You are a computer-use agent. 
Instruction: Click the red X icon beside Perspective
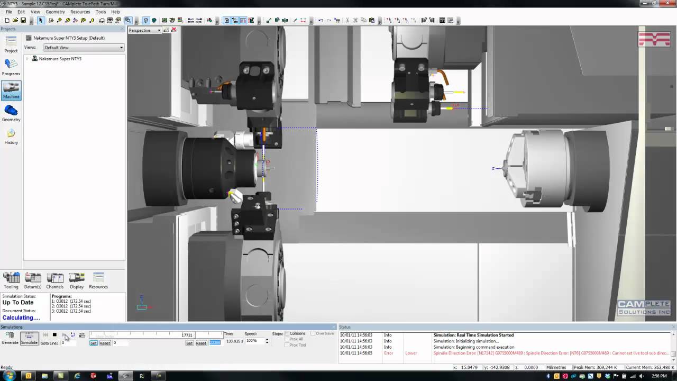[x=173, y=30]
